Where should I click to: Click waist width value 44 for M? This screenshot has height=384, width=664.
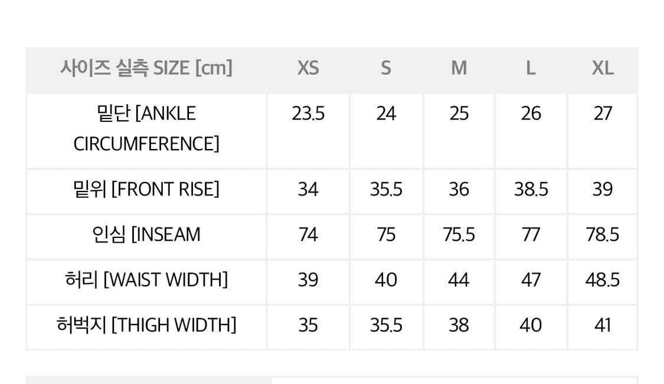[459, 279]
